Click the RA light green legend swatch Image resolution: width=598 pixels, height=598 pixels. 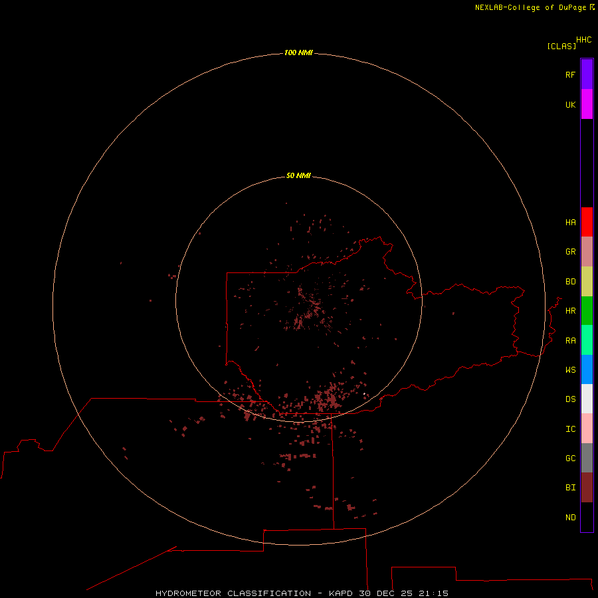point(587,340)
